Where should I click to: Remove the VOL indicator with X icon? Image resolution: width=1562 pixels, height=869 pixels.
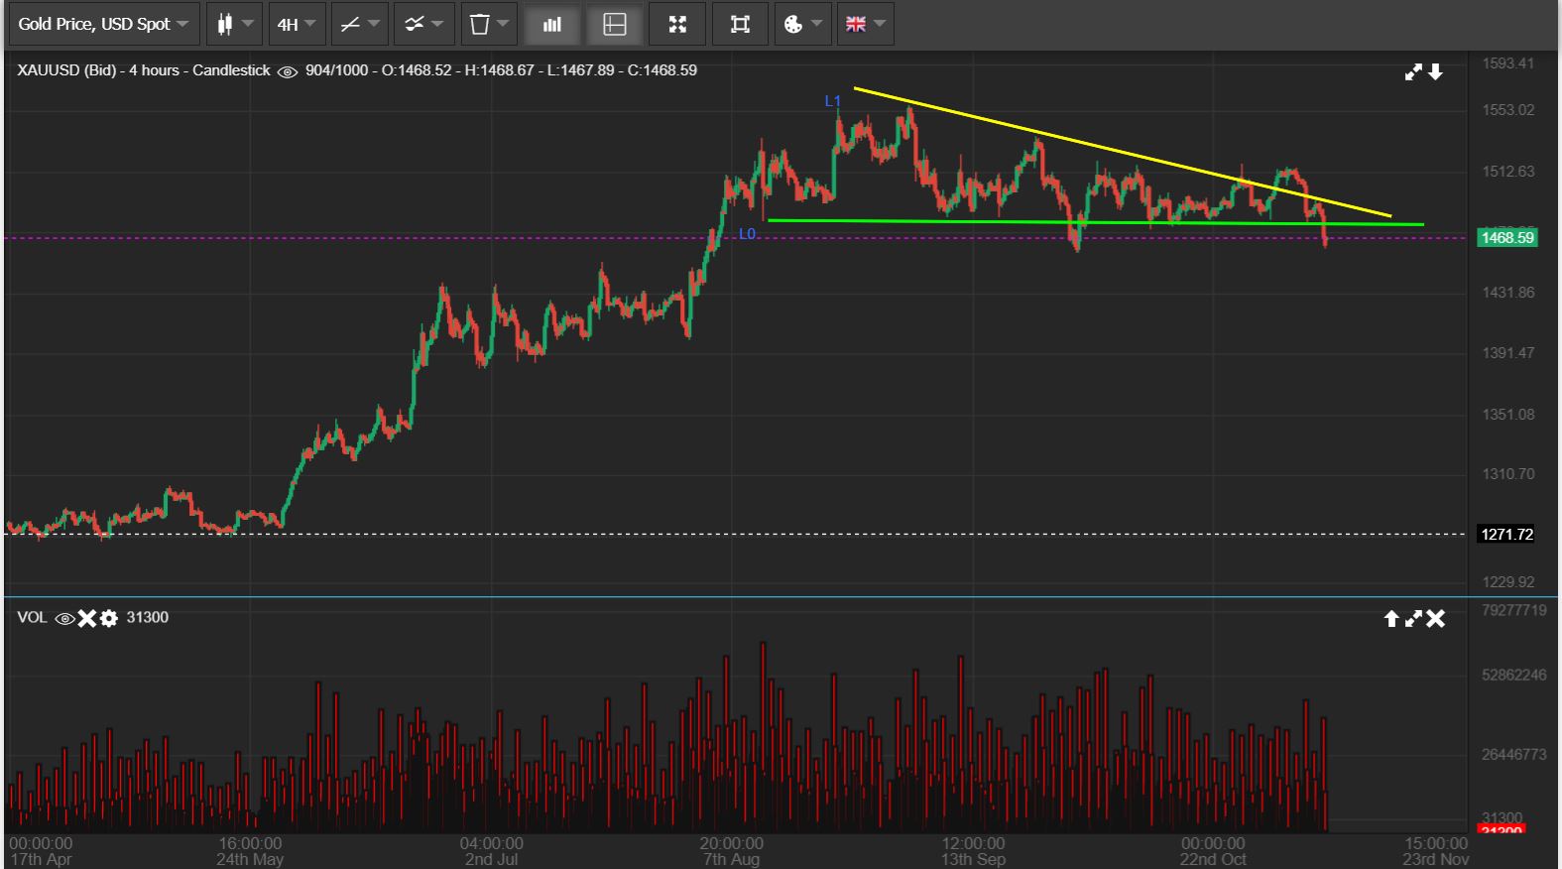pyautogui.click(x=87, y=618)
